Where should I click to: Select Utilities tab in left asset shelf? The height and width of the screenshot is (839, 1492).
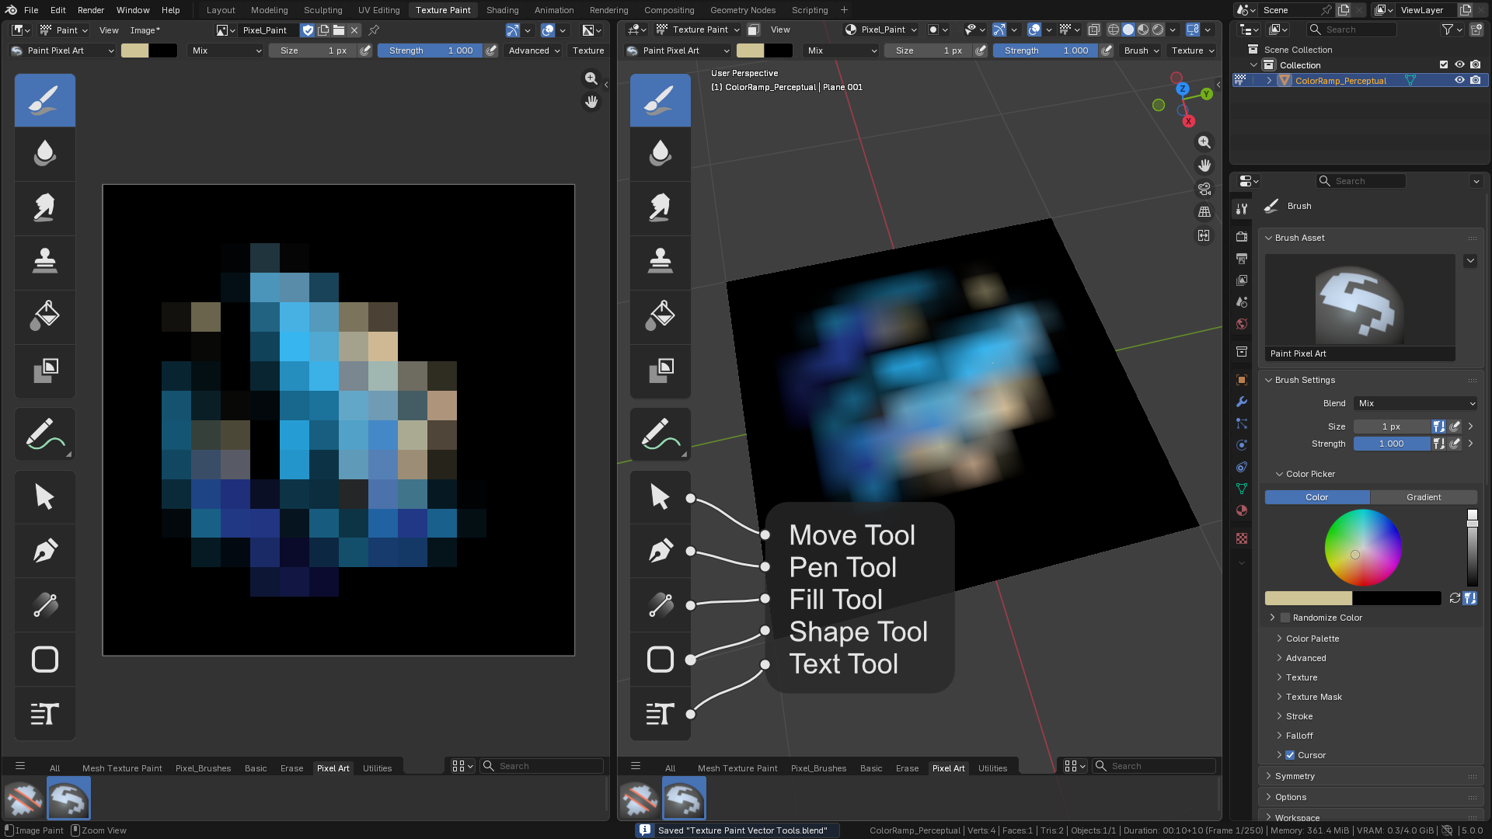pos(377,768)
